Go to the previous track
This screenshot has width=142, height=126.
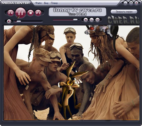point(11,13)
